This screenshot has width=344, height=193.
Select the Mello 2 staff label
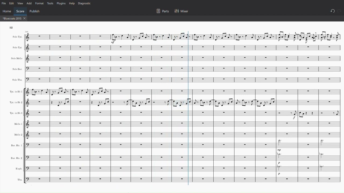(18, 135)
